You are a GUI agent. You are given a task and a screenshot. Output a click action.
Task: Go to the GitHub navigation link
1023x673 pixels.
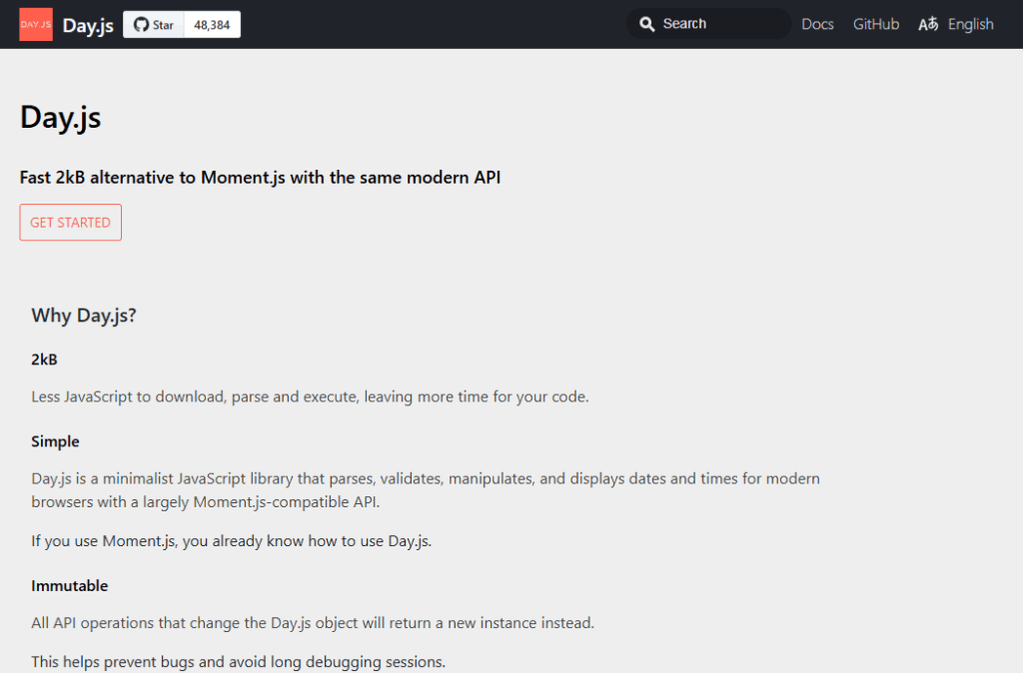pyautogui.click(x=876, y=24)
